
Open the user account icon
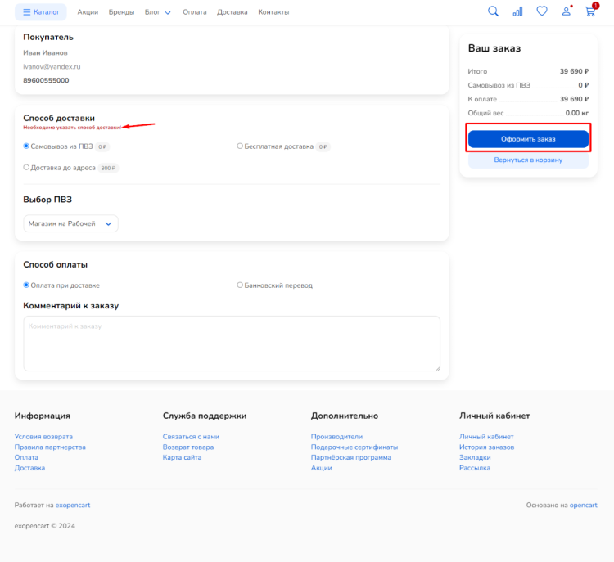[x=566, y=11]
